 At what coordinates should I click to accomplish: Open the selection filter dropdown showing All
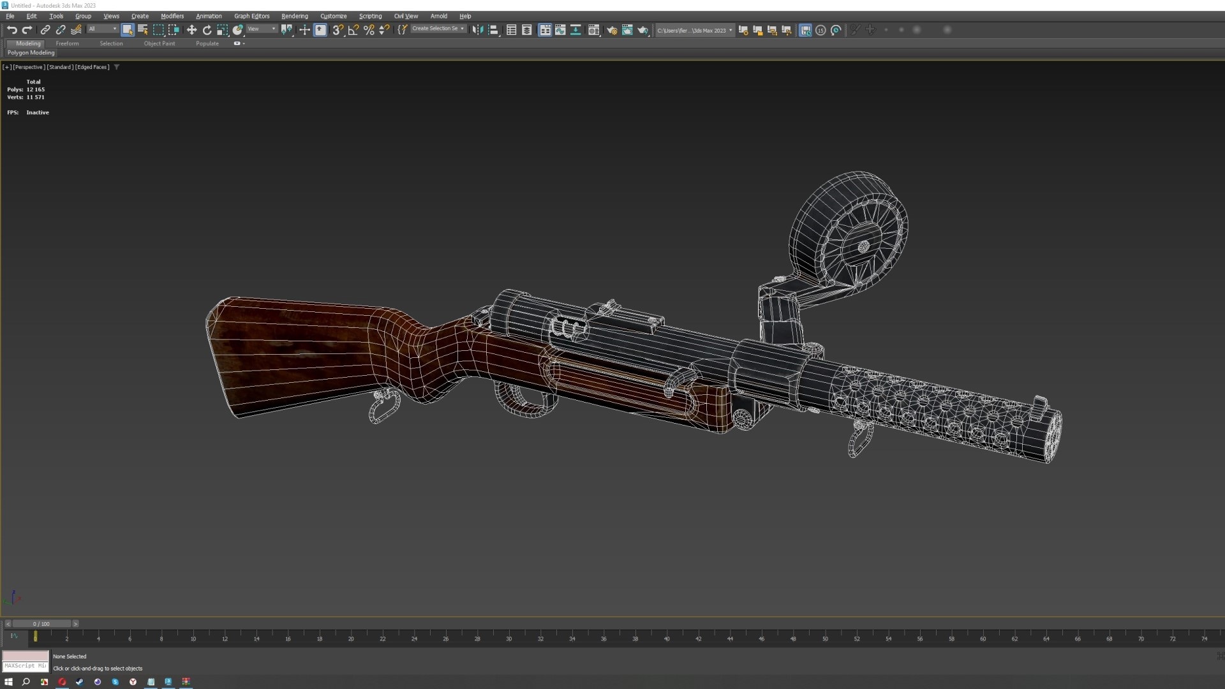coord(101,29)
